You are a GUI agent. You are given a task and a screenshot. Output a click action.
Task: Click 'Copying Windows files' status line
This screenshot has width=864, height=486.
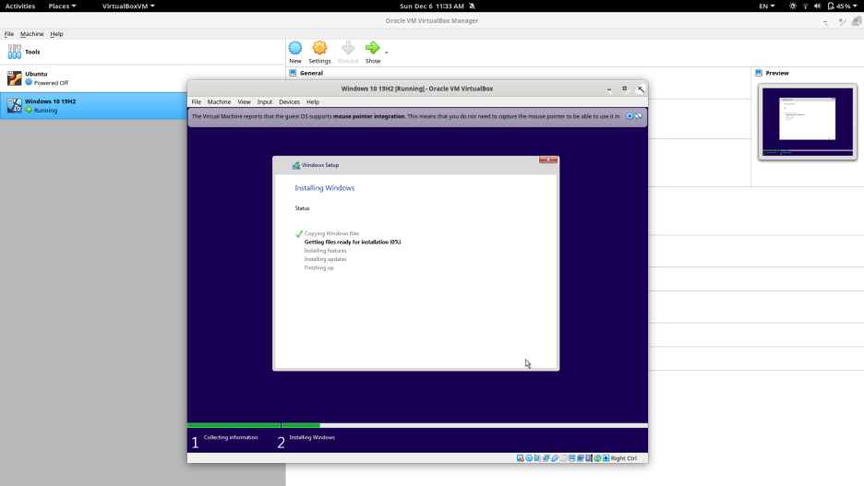(x=331, y=233)
